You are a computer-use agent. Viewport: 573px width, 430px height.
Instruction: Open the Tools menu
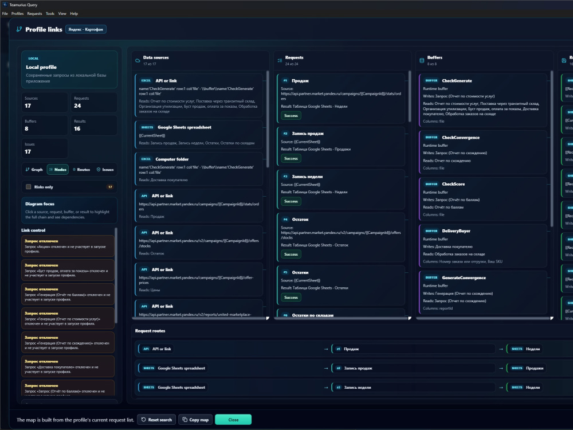point(50,14)
